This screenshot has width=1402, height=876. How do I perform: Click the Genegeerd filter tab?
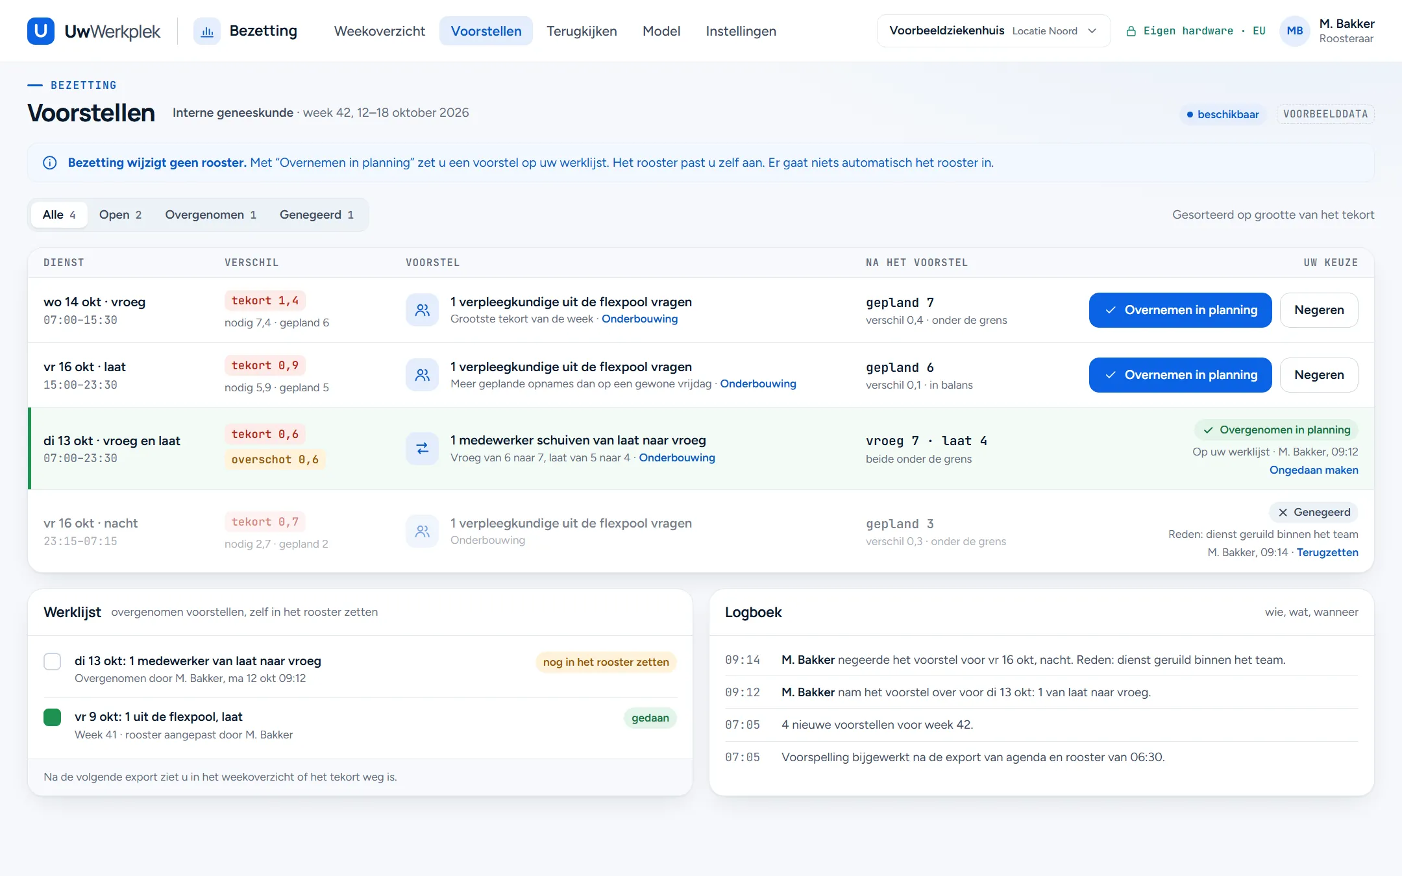(317, 215)
